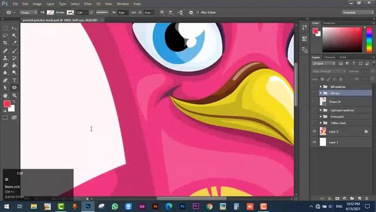The width and height of the screenshot is (376, 212).
Task: Switch to the Channels tab
Action: 330,58
